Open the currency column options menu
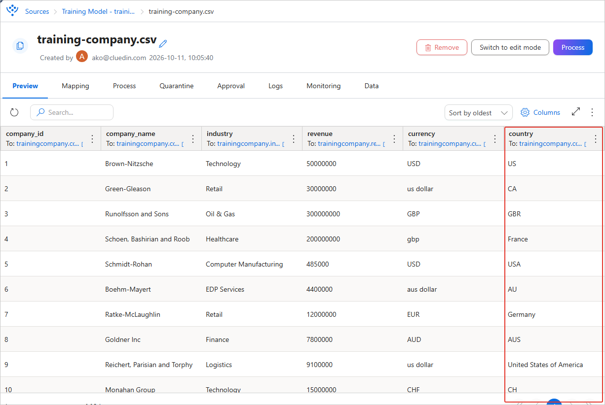Screen dimensions: 605x405 click(495, 139)
